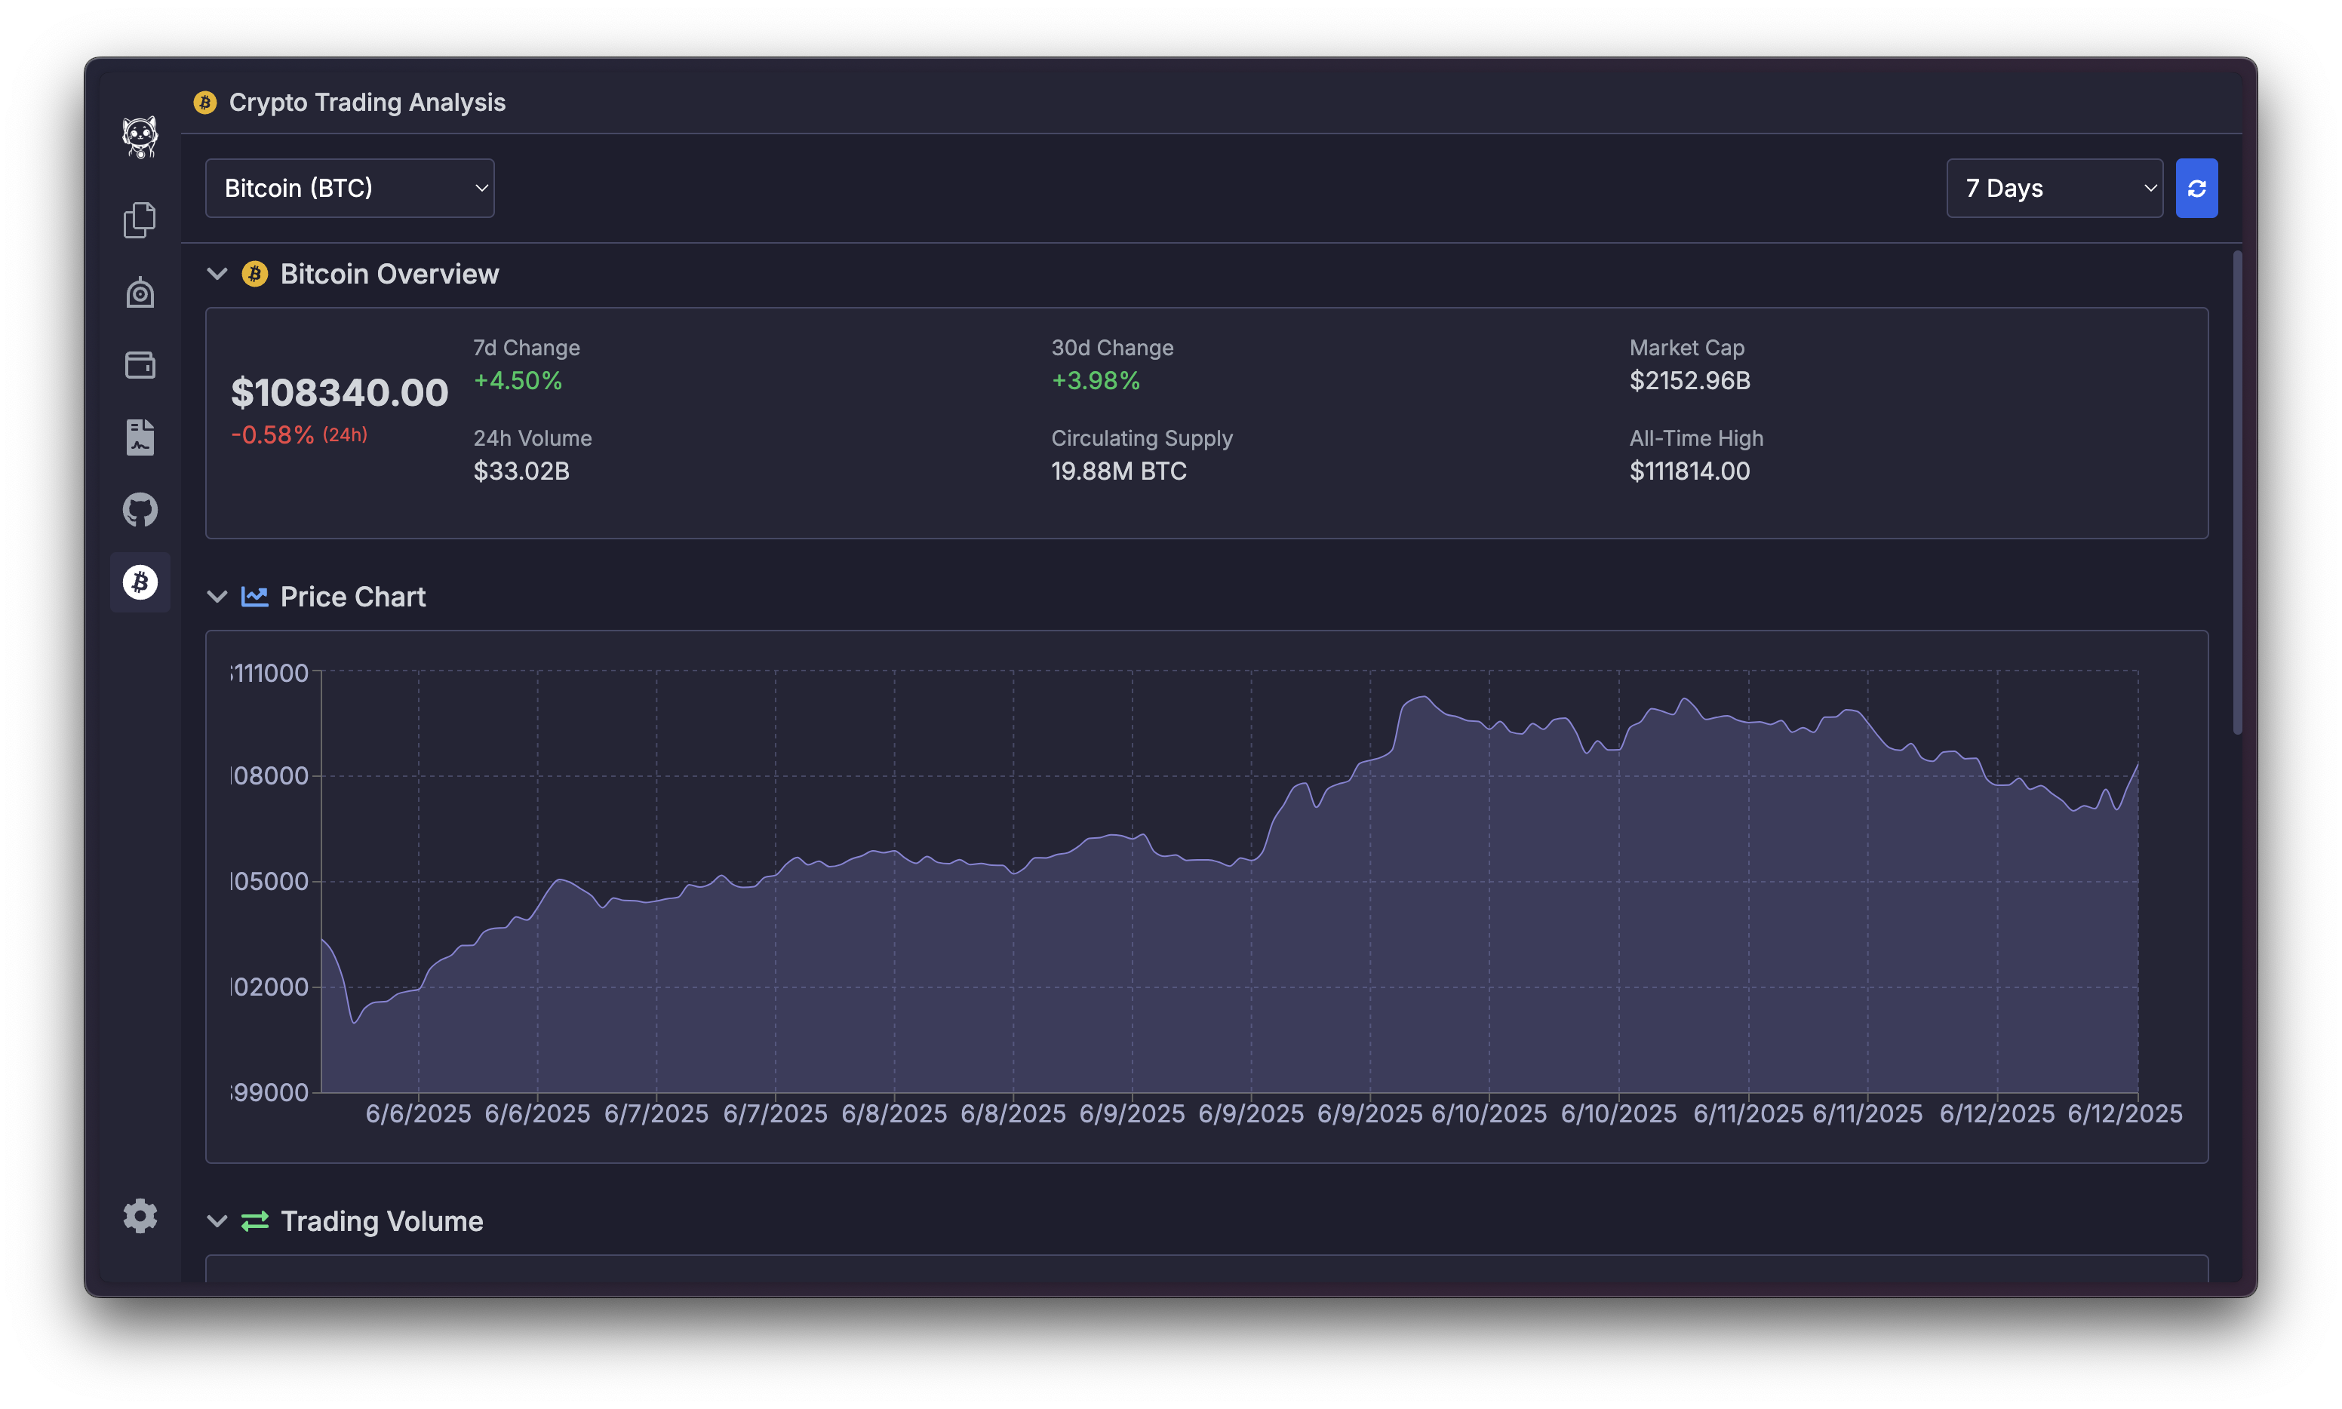Image resolution: width=2342 pixels, height=1409 pixels.
Task: Select the Bitcoin crypto sidebar icon
Action: coord(140,582)
